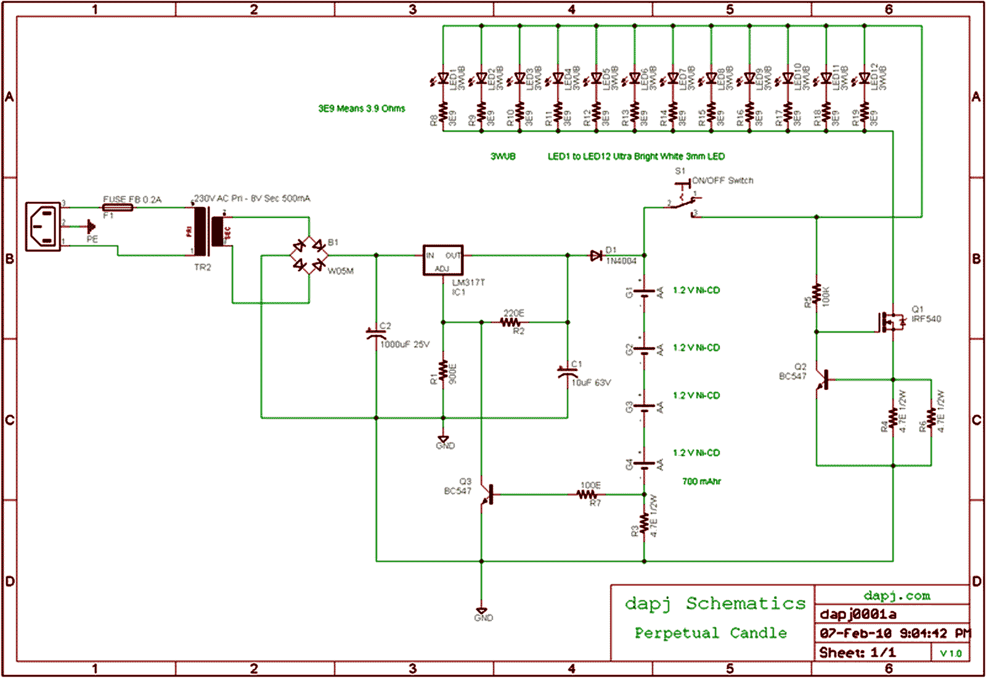Screen dimensions: 986x679
Task: Select the fuse F1 symbol
Action: [117, 208]
